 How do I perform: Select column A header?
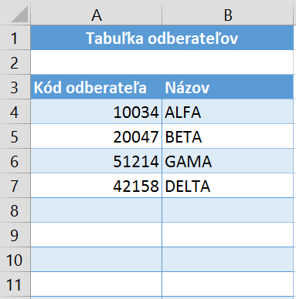tap(96, 13)
